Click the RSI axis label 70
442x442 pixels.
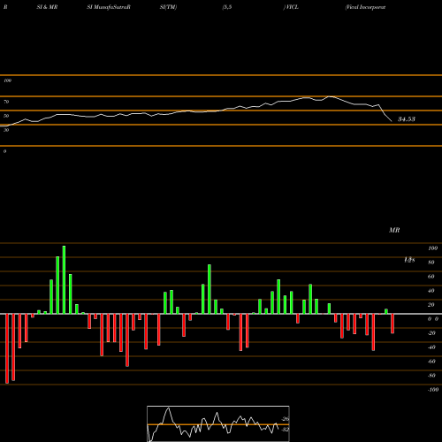6,102
